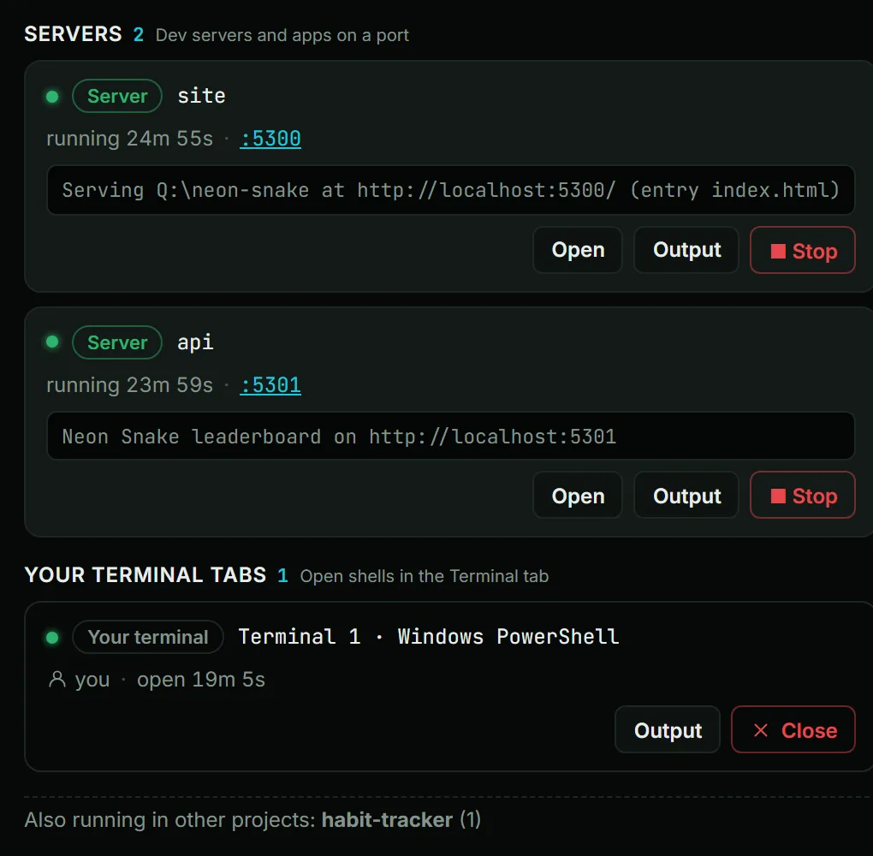Show Output for the api server
The image size is (873, 856).
686,495
